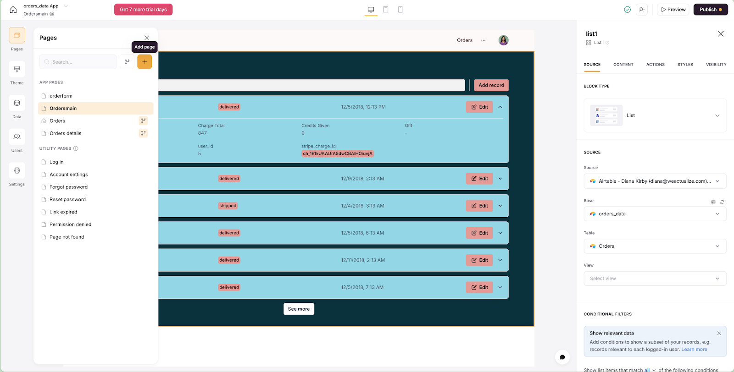Open the Base orders_data dropdown
Screen dimensions: 734x372
(655, 214)
